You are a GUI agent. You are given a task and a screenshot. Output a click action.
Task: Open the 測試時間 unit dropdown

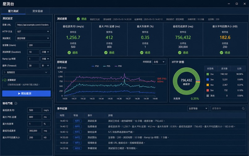pyautogui.click(x=45, y=52)
